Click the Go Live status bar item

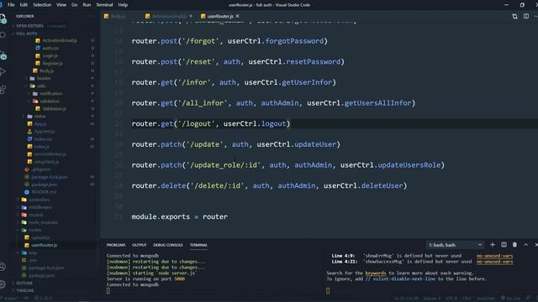(510, 299)
